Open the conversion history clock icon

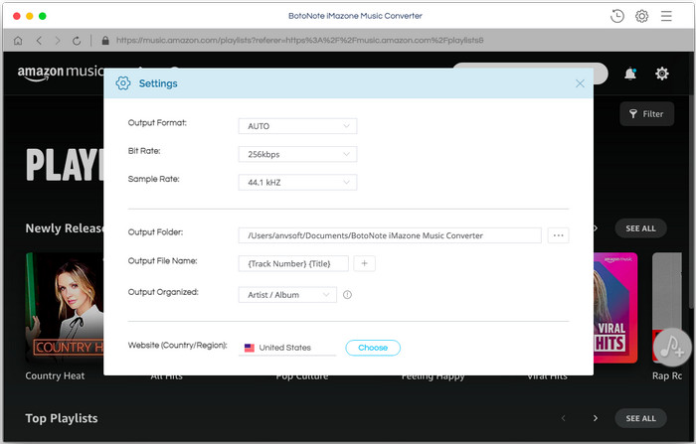(617, 17)
